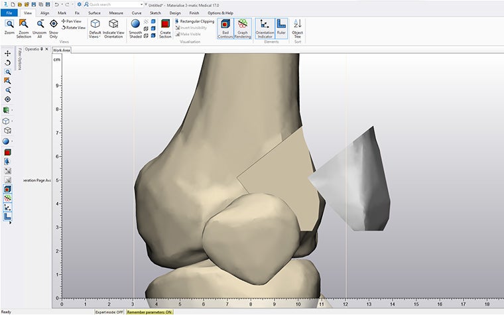The width and height of the screenshot is (504, 315).
Task: Click Rectangular Clipping icon in left sidebar
Action: click(x=7, y=161)
